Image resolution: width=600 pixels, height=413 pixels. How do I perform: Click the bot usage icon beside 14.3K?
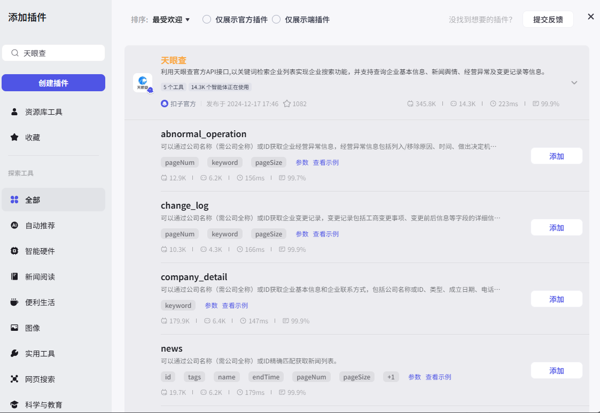coord(454,104)
